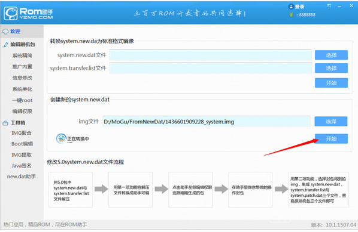
Task: Open the window menu icon beside minimize
Action: point(329,6)
